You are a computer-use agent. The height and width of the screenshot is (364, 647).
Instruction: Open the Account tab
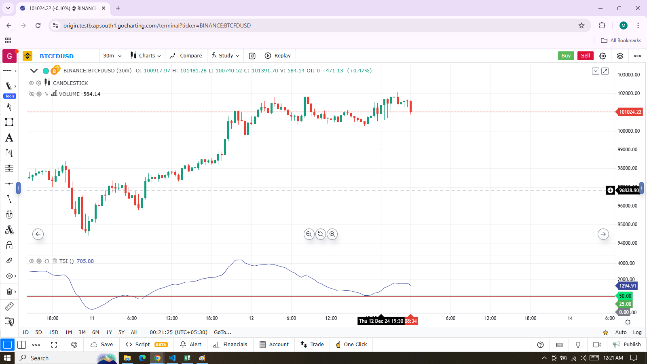[x=274, y=345]
